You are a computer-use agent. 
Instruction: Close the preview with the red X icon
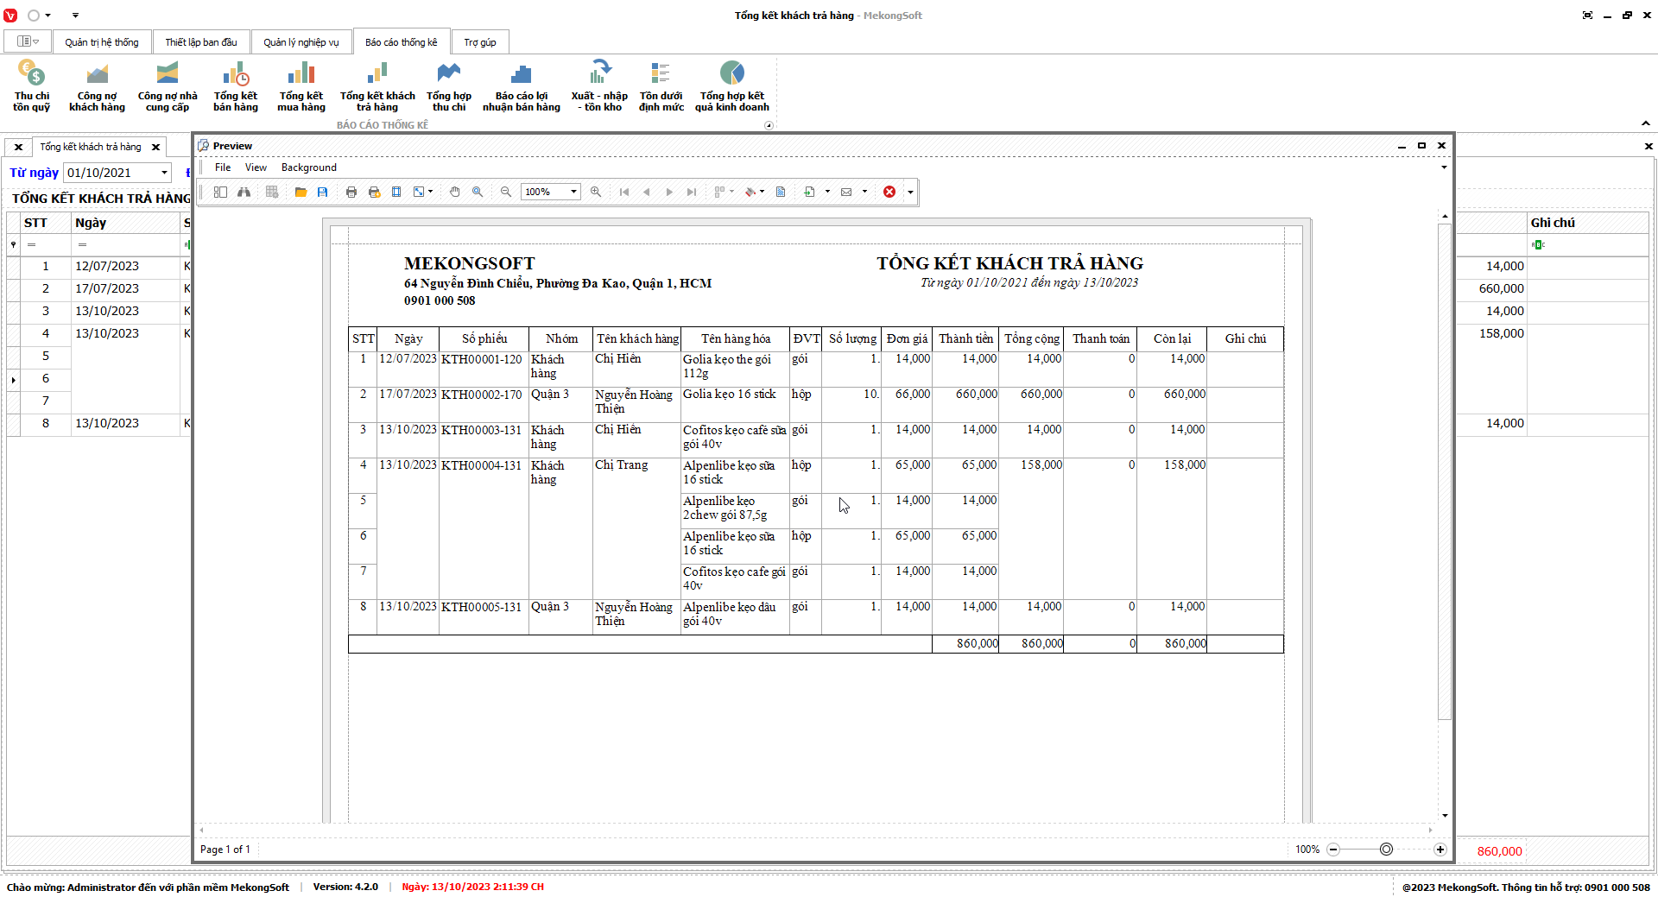[889, 192]
